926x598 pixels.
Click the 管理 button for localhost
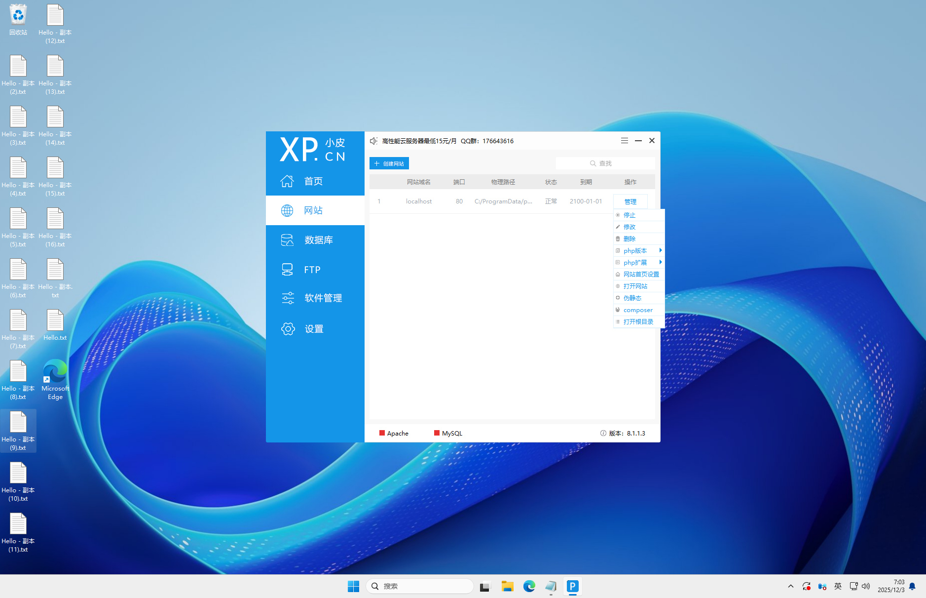[x=630, y=201]
